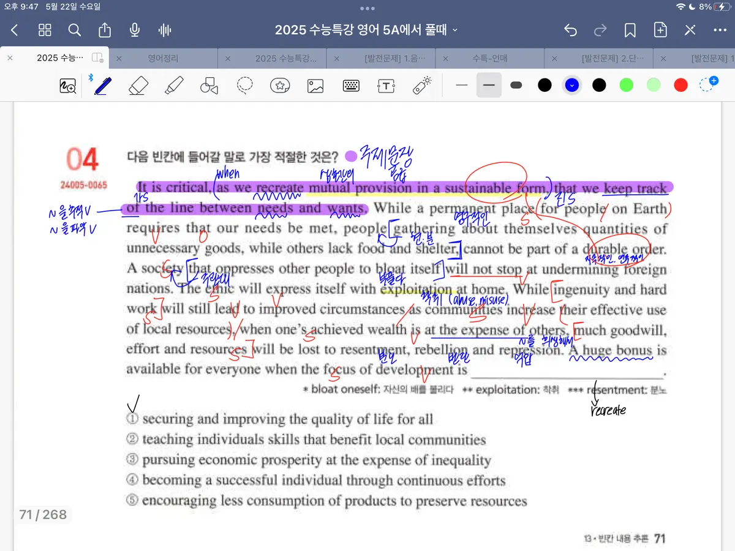
Task: Open the search magnifier in the top bar
Action: pos(75,30)
